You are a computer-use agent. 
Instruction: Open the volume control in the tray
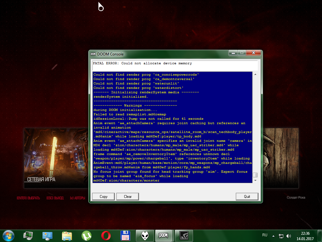288,235
